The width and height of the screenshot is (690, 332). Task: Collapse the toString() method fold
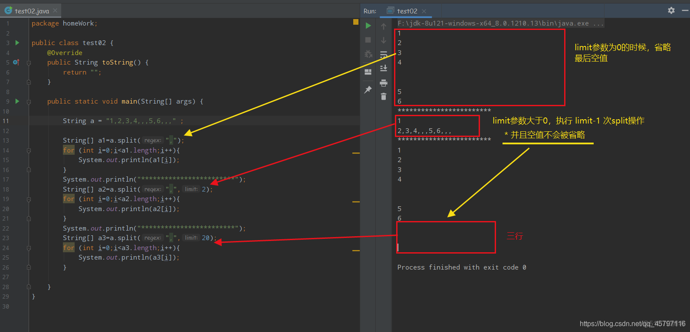click(29, 62)
